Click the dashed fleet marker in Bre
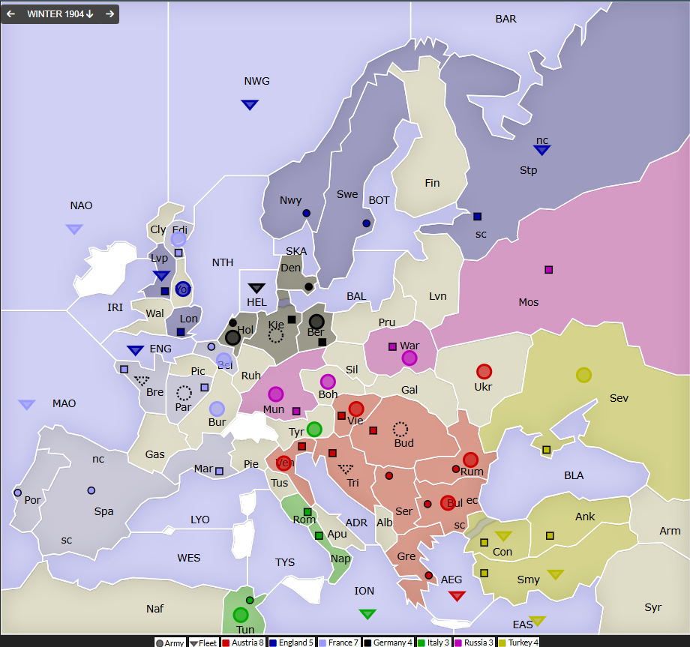This screenshot has width=690, height=647. coord(142,380)
